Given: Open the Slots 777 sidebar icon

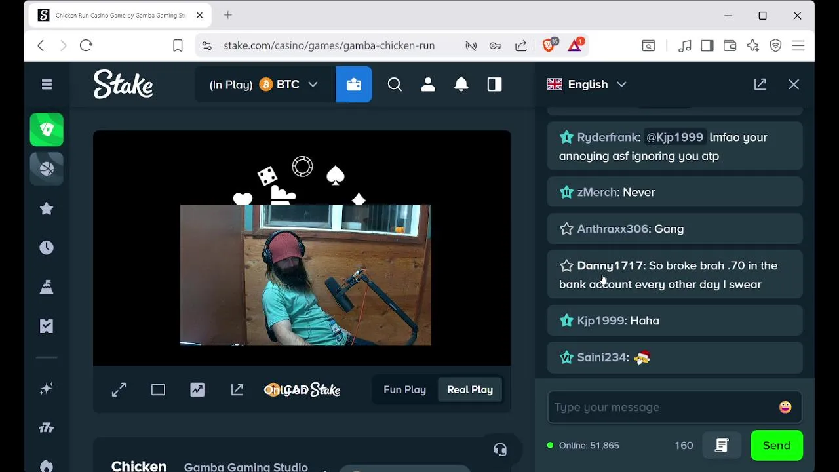Looking at the screenshot, I should point(47,428).
